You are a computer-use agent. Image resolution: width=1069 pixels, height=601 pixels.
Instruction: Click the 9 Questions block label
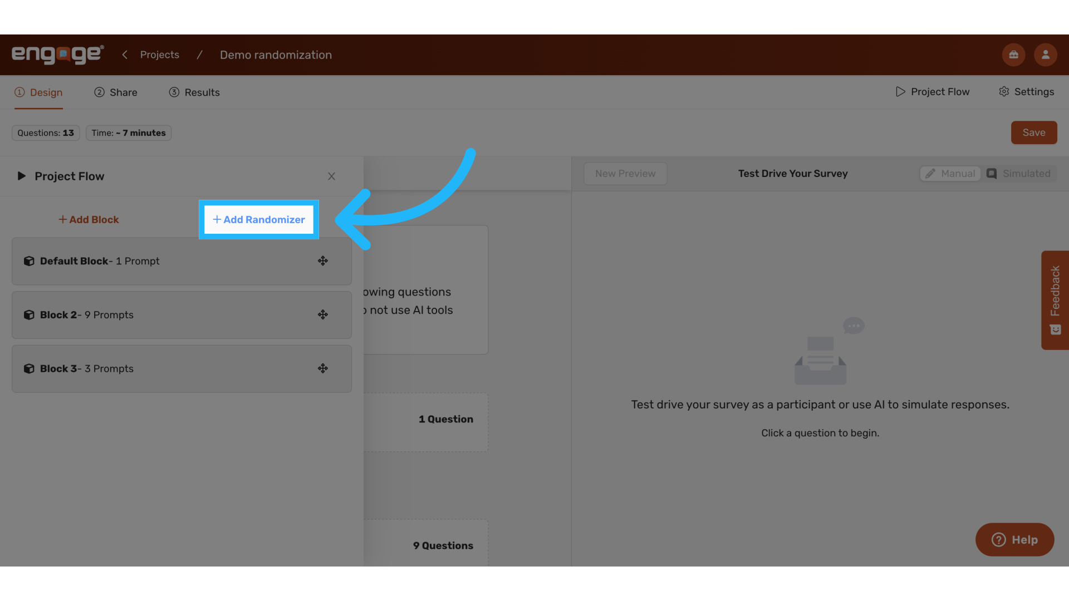tap(443, 546)
